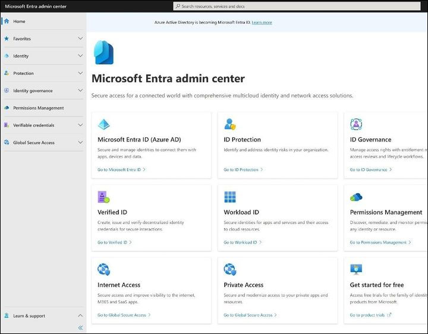Click the ID Governance card title

(370, 140)
